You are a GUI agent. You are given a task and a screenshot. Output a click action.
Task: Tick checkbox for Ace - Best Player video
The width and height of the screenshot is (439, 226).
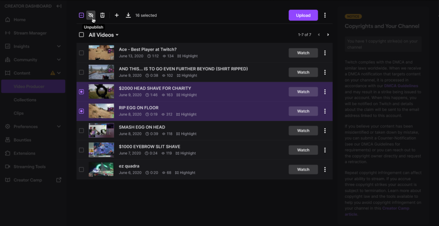81,53
